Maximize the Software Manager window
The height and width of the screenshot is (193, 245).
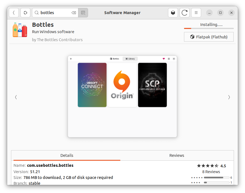[220, 13]
